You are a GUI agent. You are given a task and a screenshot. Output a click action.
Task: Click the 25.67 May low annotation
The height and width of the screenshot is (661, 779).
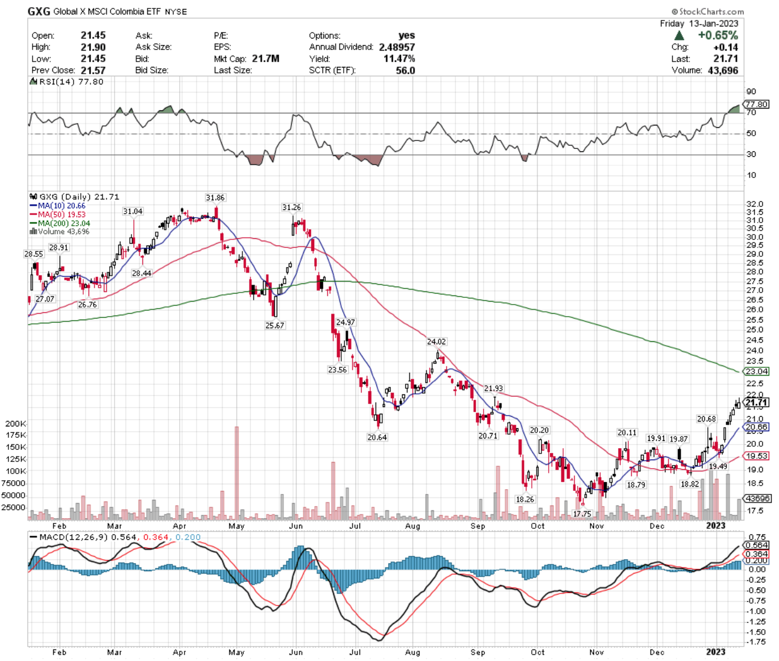tap(274, 325)
